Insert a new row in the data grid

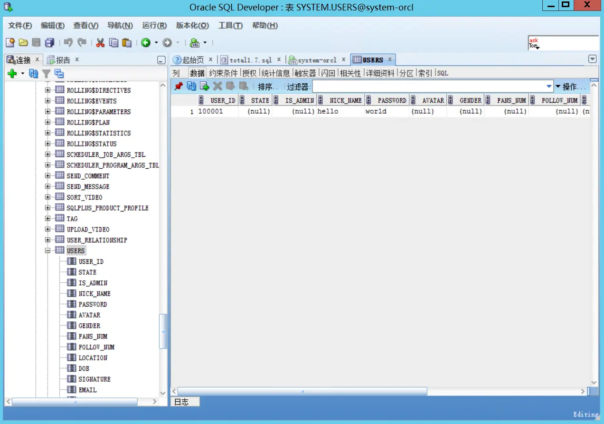(205, 86)
